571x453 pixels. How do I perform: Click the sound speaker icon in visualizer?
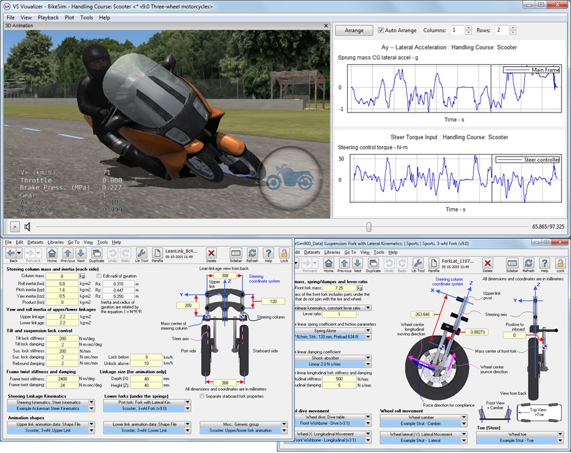pos(29,227)
